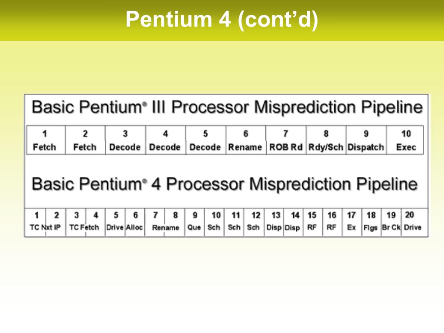This screenshot has height=333, width=444.
Task: Click the Pentium III pipeline heading
Action: 227,108
